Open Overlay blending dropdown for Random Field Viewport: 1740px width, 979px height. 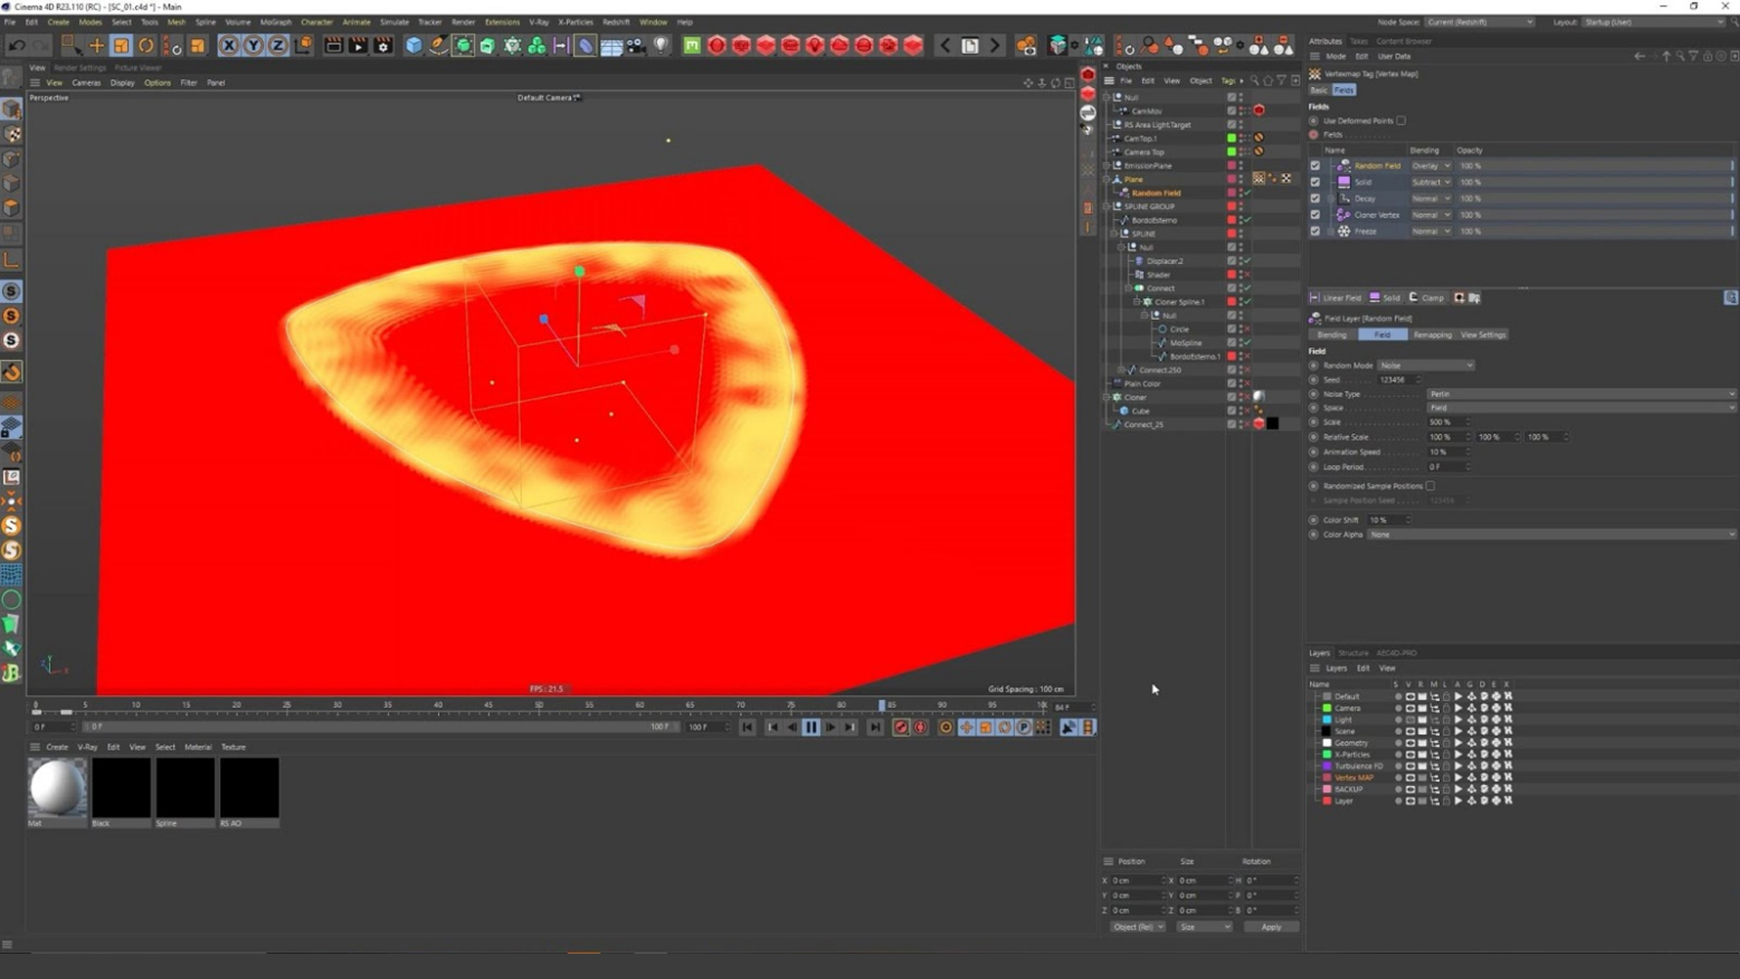(1431, 166)
